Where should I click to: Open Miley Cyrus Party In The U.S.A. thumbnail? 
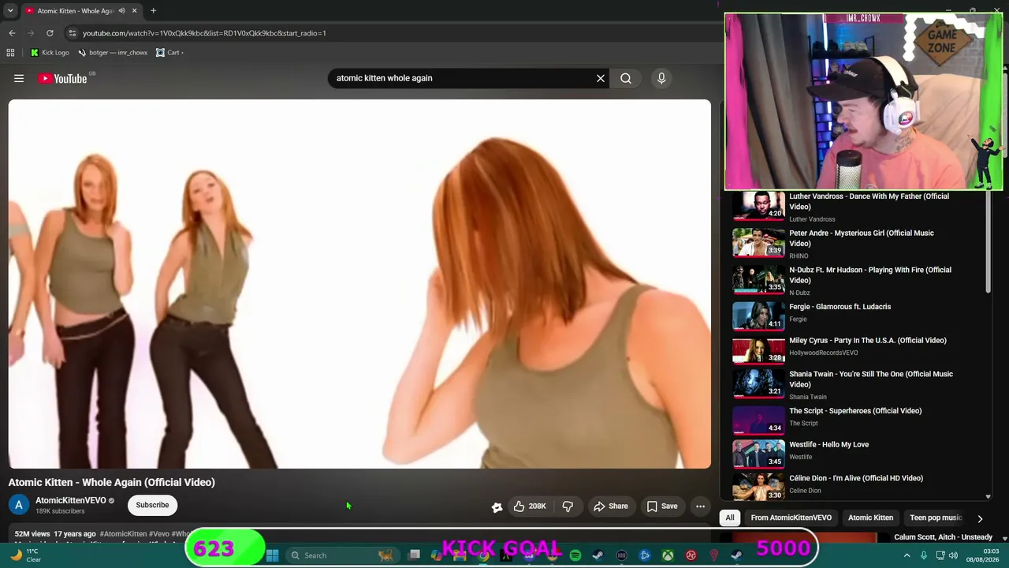point(758,351)
